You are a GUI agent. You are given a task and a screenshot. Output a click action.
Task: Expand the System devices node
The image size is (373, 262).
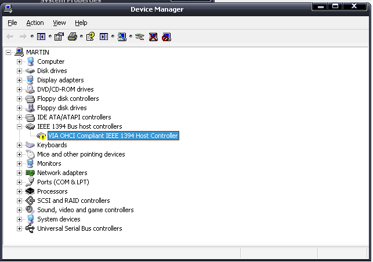(19, 219)
